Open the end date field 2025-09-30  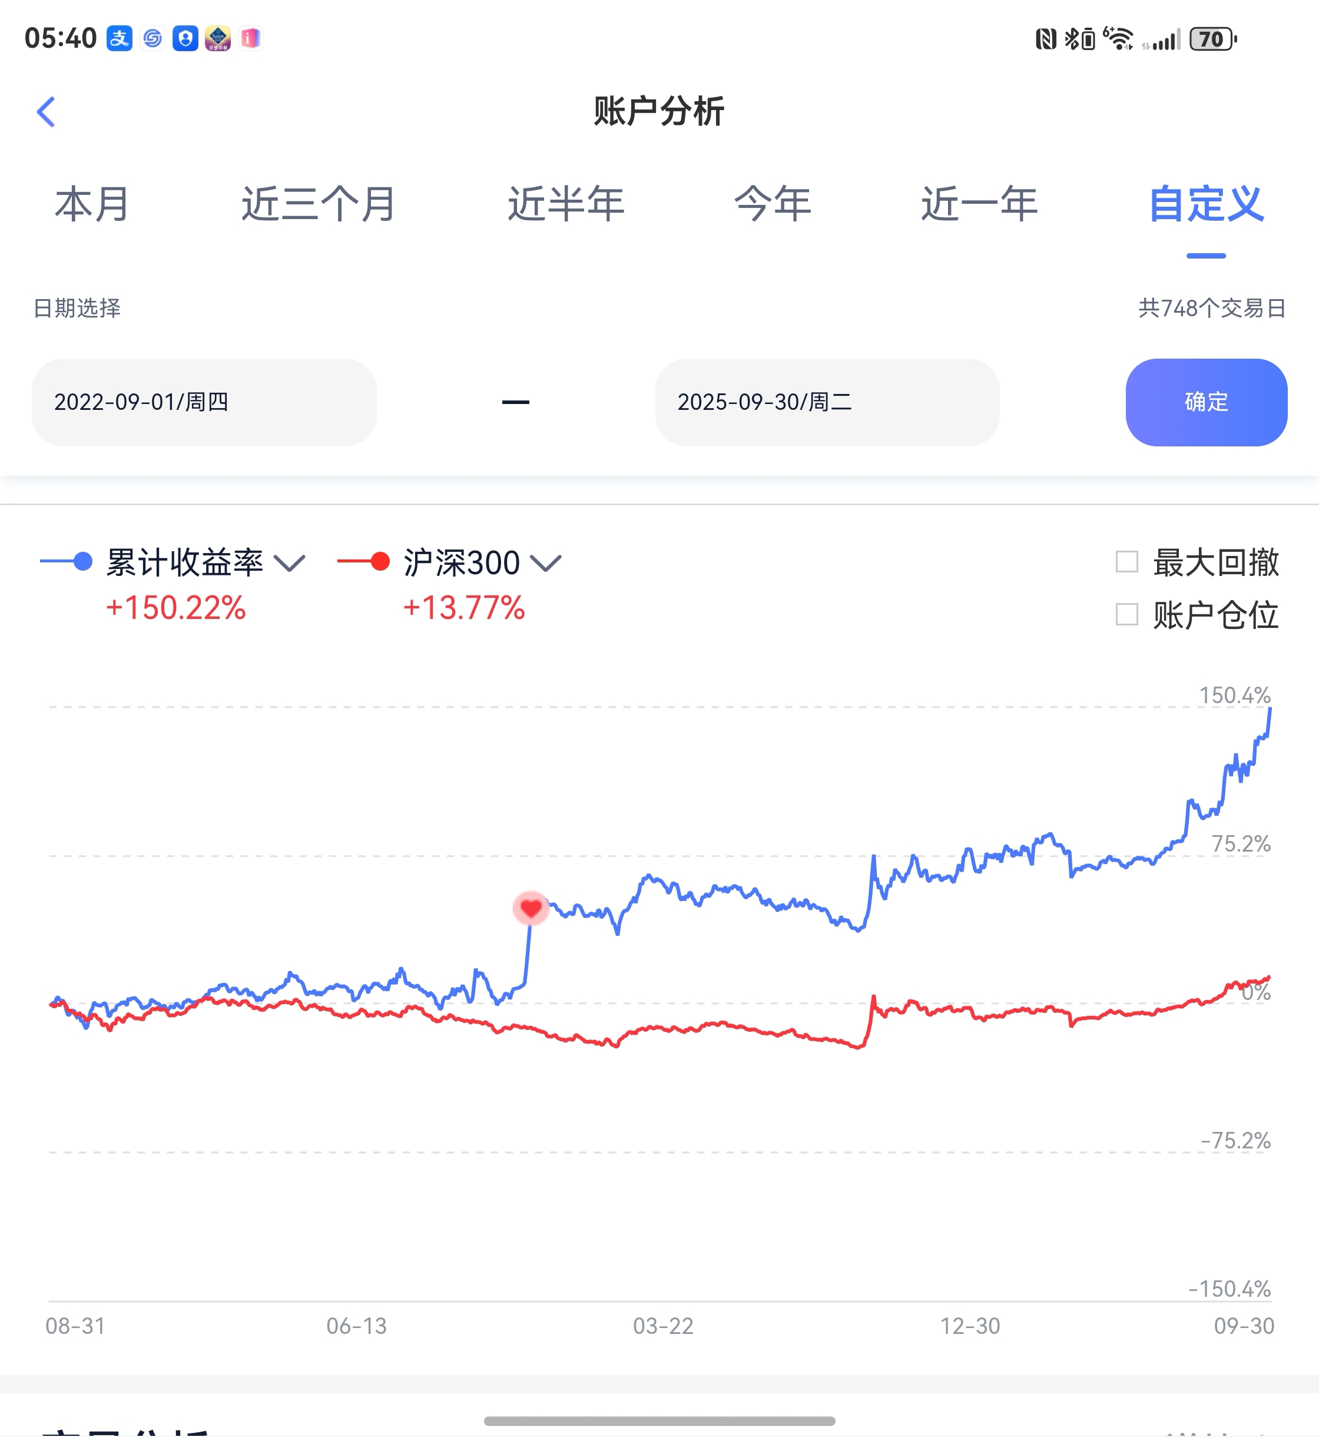pos(827,403)
